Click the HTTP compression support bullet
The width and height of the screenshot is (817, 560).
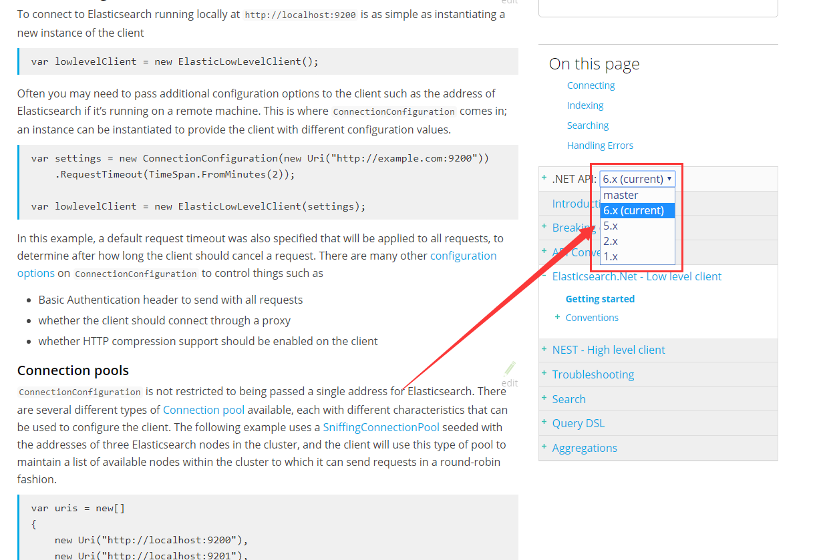208,341
